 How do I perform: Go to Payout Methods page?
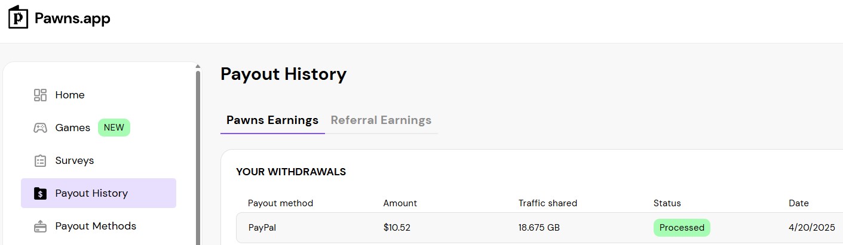99,226
